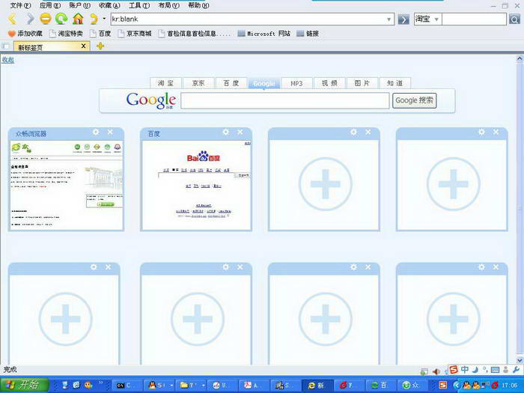Open the 工具 menu

[x=139, y=5]
